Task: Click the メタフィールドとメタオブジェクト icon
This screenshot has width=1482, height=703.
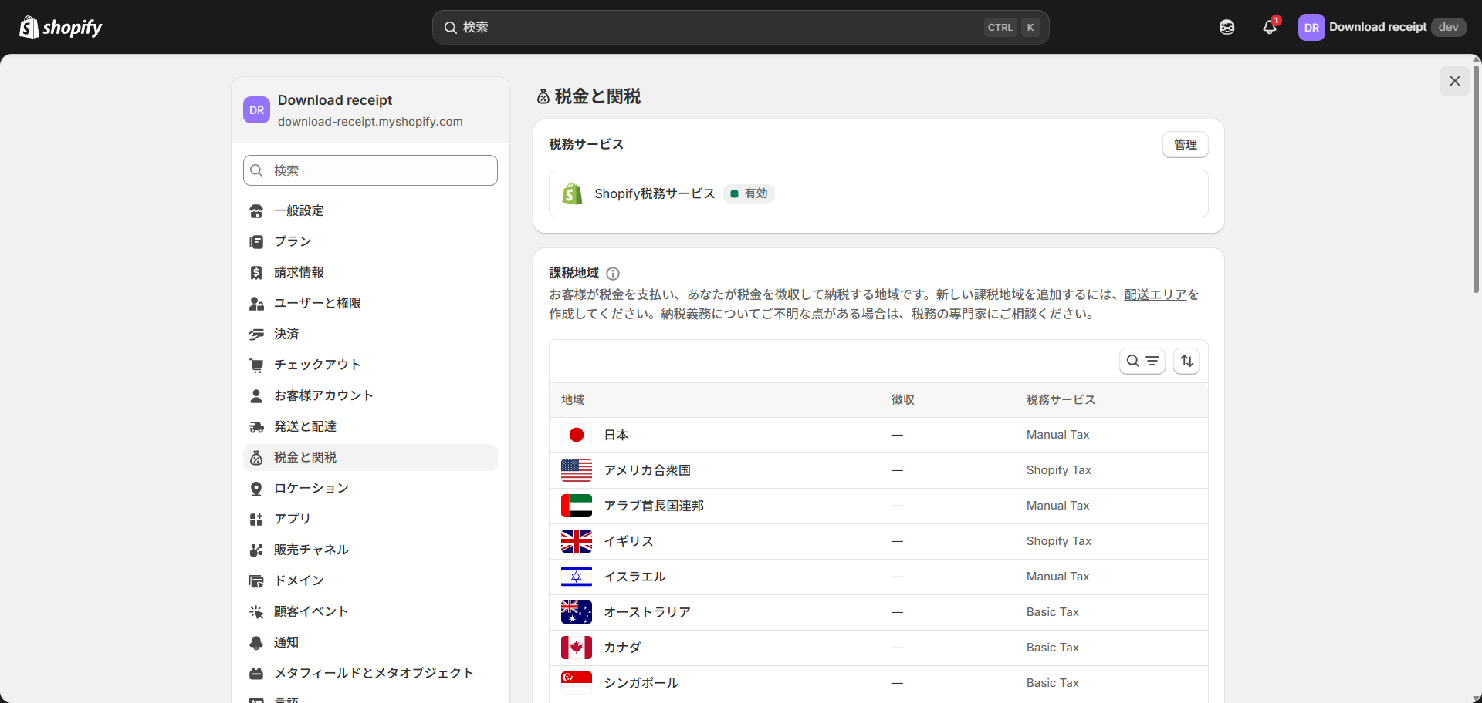Action: point(256,674)
